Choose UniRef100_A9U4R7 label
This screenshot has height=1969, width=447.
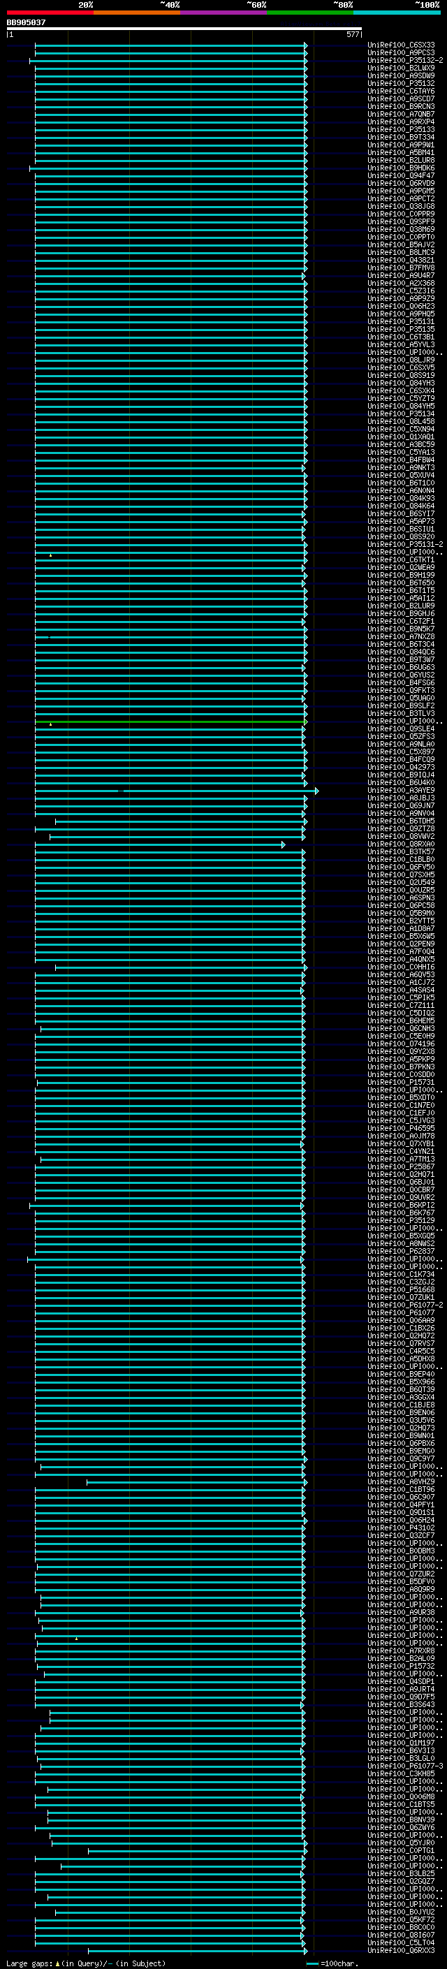pos(401,275)
